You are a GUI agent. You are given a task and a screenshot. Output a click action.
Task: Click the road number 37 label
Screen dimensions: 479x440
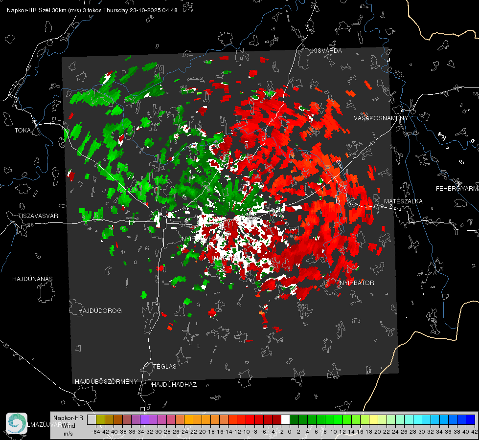pyautogui.click(x=15, y=84)
